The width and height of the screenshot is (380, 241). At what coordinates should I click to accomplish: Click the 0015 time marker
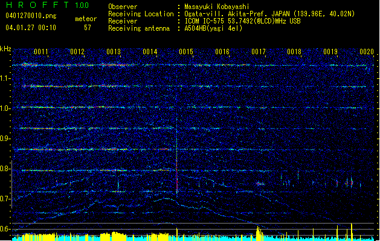[186, 52]
